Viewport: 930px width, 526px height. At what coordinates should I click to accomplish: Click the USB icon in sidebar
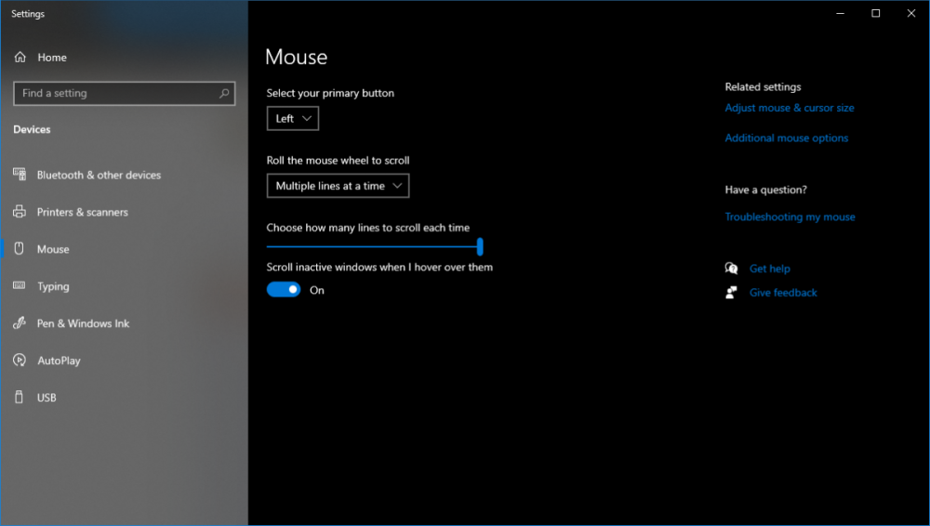coord(20,398)
